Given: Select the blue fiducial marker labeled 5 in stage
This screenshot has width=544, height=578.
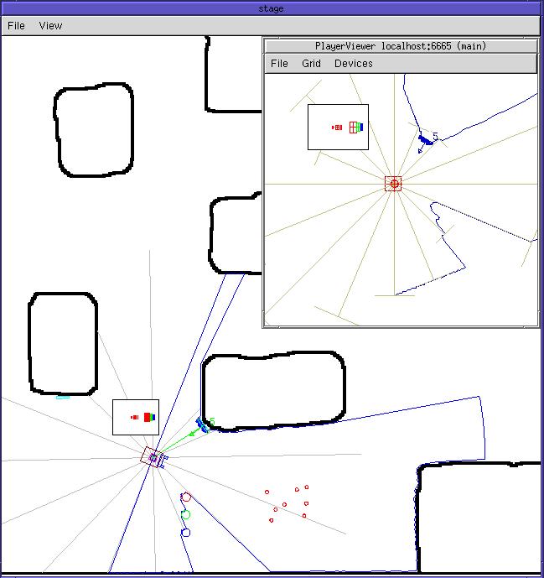Looking at the screenshot, I should click(x=204, y=424).
